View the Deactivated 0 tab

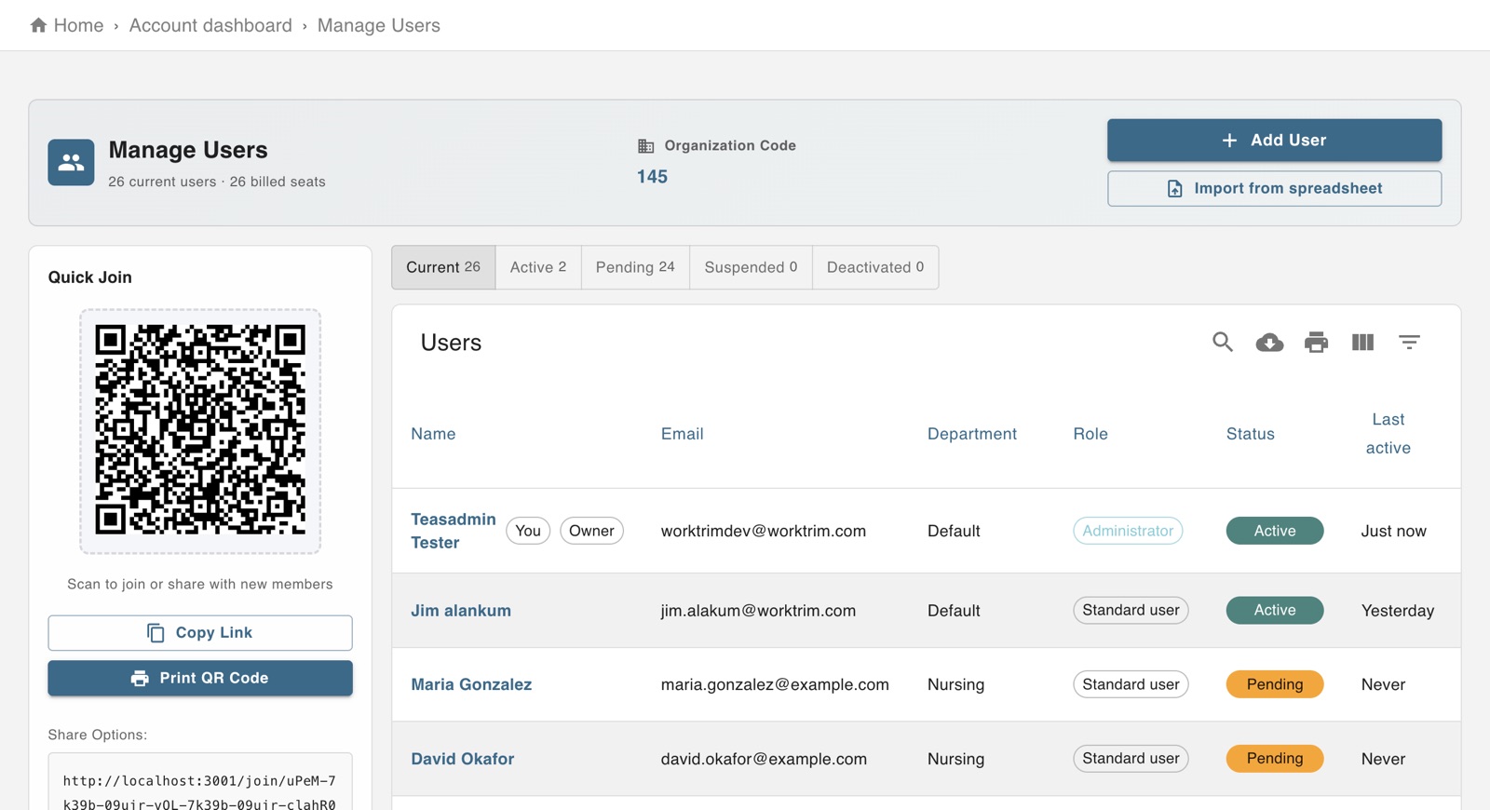875,267
